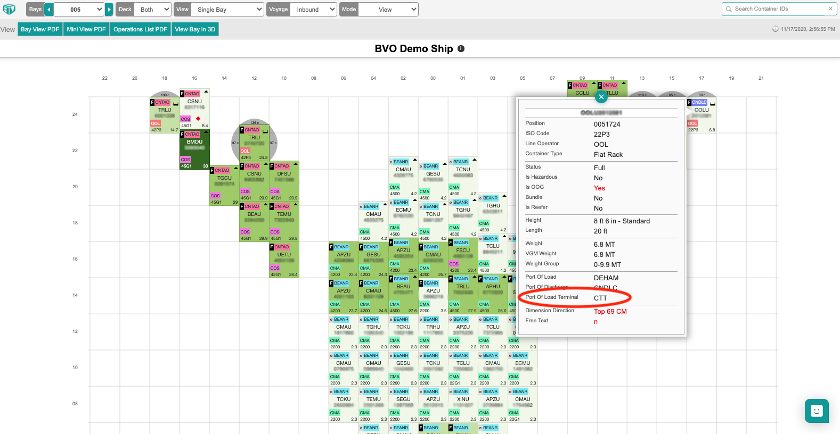840x434 pixels.
Task: Go to the previous bay with left arrow
Action: click(48, 10)
